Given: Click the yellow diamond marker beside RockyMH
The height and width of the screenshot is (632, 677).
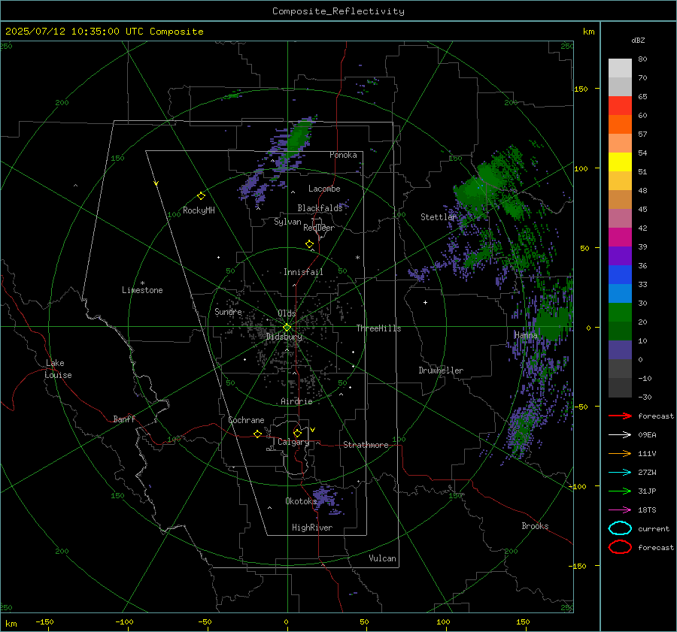Looking at the screenshot, I should click(x=201, y=196).
